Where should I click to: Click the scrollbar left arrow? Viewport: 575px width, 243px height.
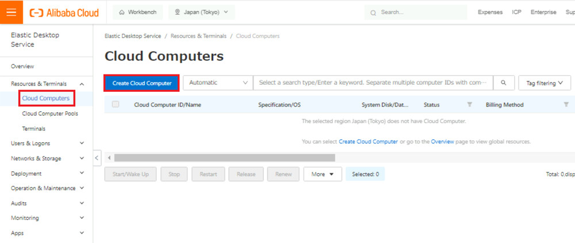click(109, 158)
